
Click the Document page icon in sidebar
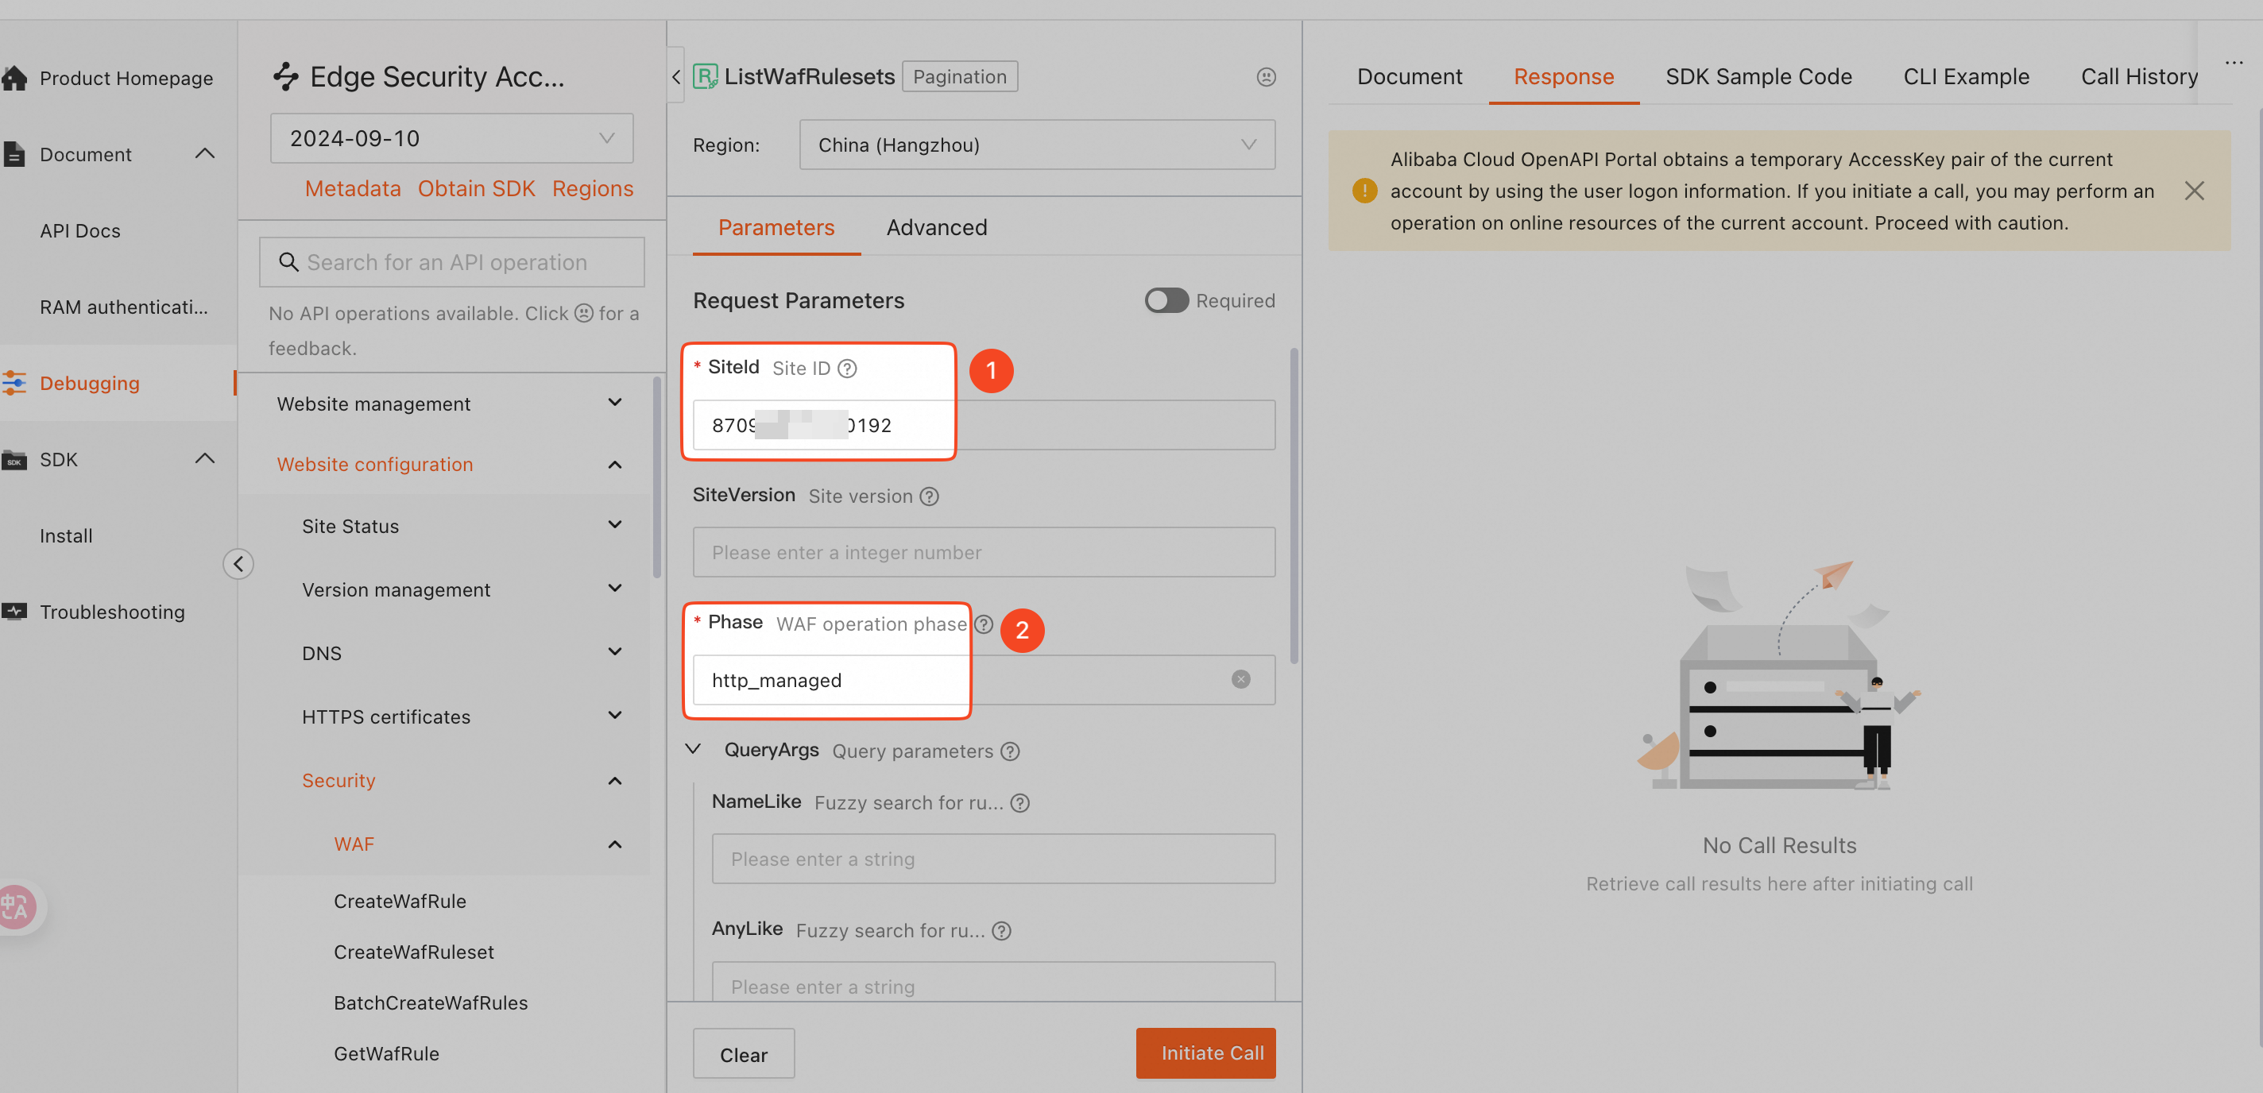14,155
